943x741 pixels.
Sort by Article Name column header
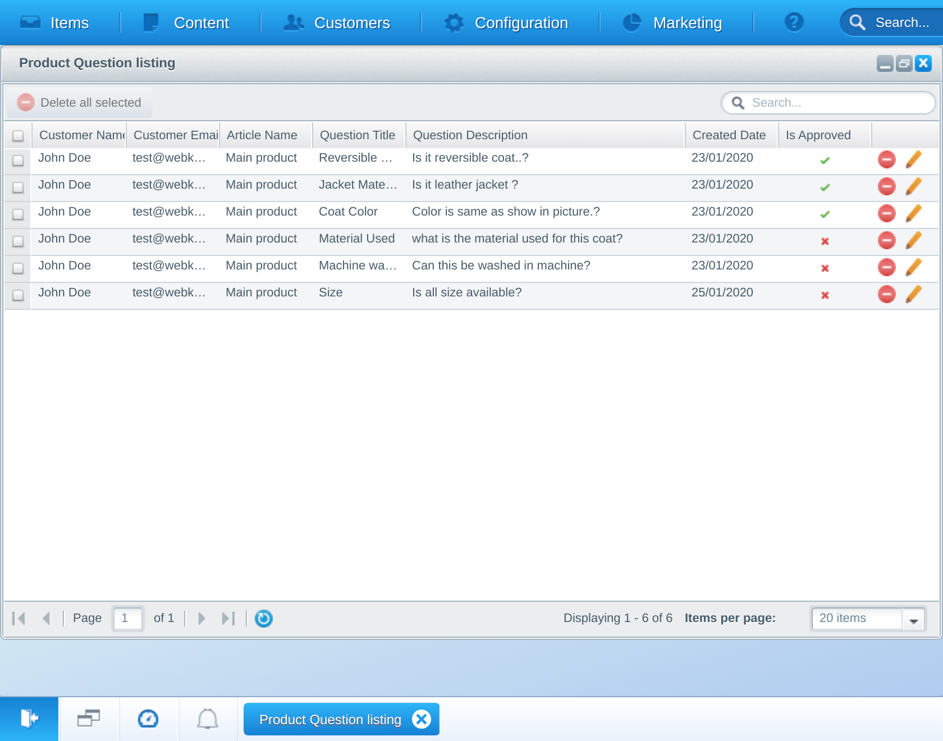click(x=265, y=135)
